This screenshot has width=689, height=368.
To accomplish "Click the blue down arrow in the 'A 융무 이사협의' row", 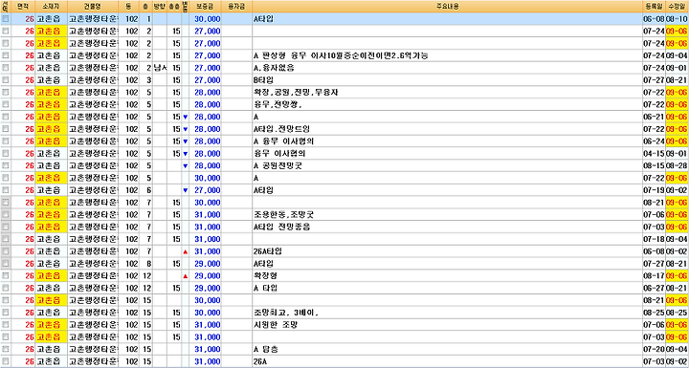I will click(x=185, y=141).
